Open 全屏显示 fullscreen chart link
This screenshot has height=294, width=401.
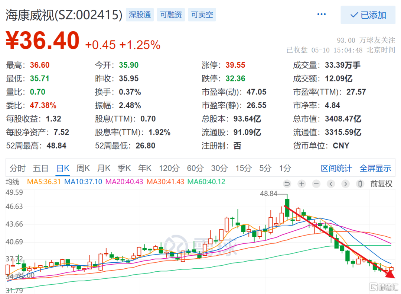[375, 169]
